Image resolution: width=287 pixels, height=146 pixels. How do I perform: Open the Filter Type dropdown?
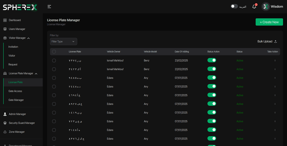[x=64, y=41]
